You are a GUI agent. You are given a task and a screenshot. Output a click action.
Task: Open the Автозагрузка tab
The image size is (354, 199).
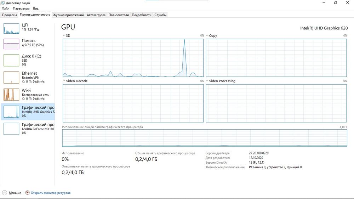click(96, 15)
